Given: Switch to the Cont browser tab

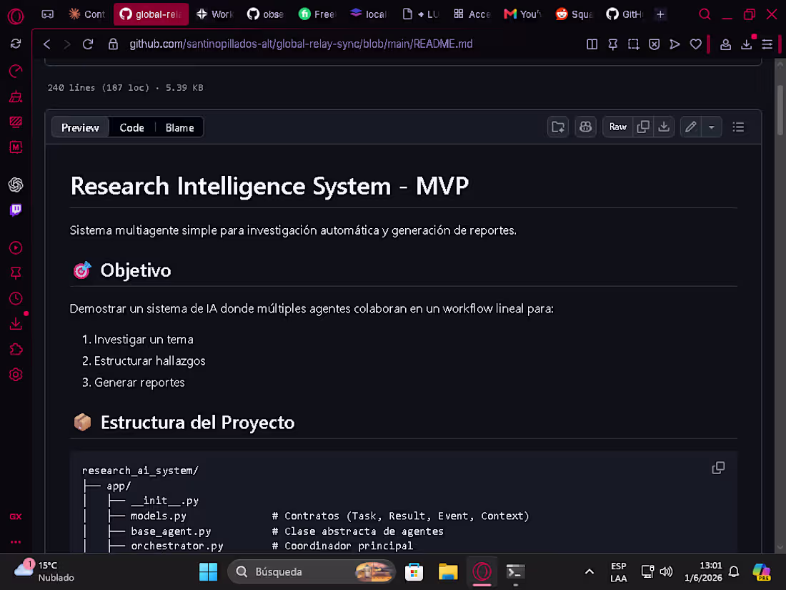Looking at the screenshot, I should (87, 14).
